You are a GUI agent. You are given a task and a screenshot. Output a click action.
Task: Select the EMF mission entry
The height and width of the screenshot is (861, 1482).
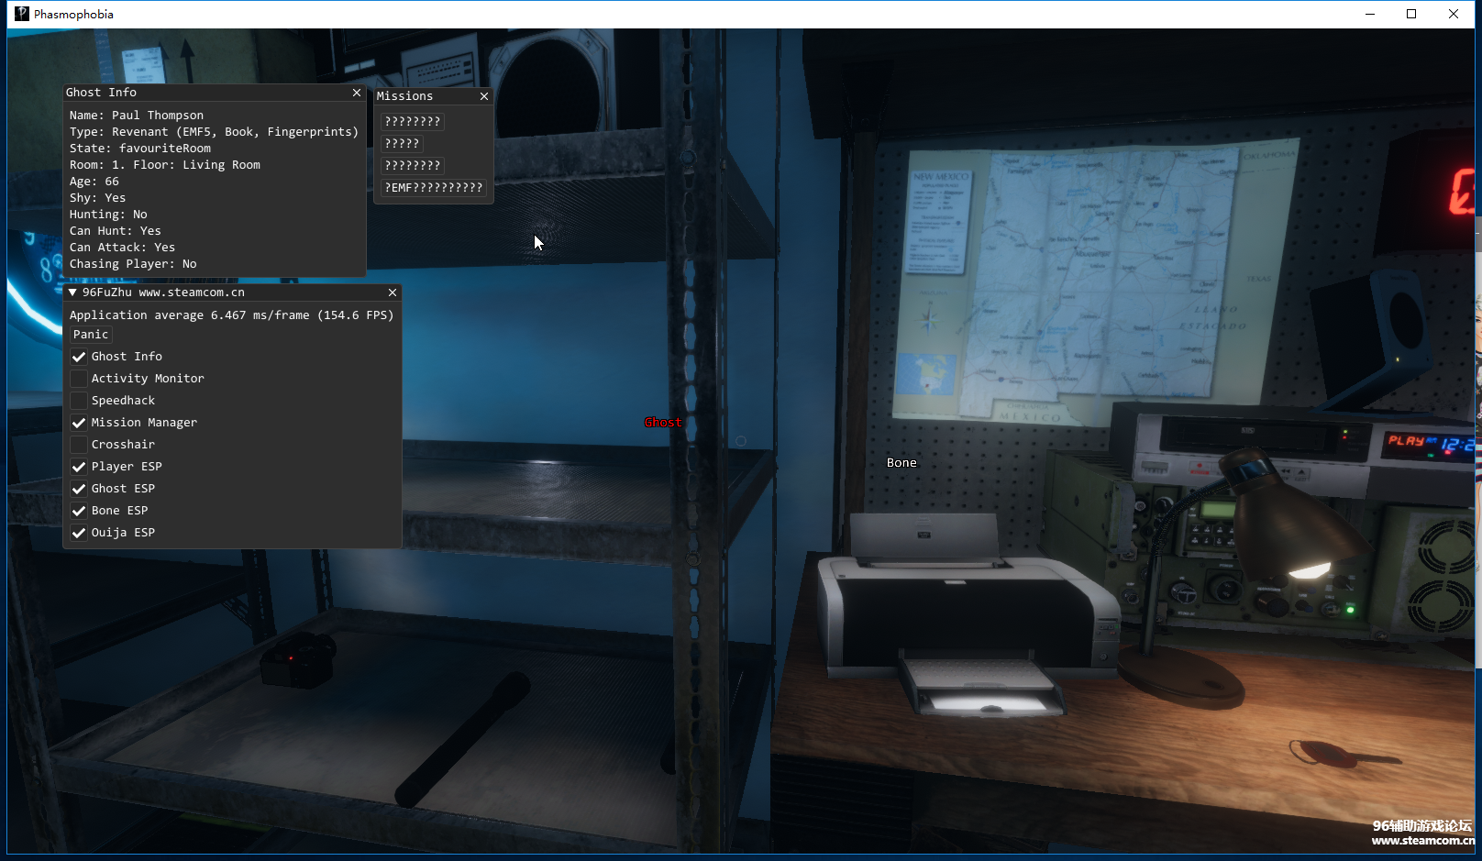point(433,188)
